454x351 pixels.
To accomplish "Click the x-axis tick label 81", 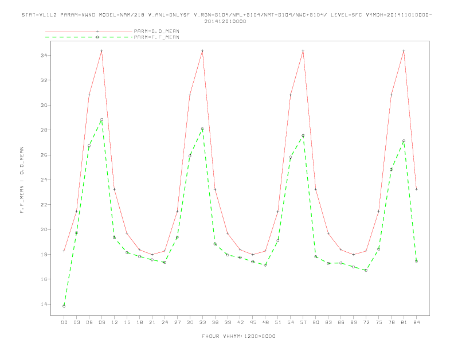I will pyautogui.click(x=404, y=322).
